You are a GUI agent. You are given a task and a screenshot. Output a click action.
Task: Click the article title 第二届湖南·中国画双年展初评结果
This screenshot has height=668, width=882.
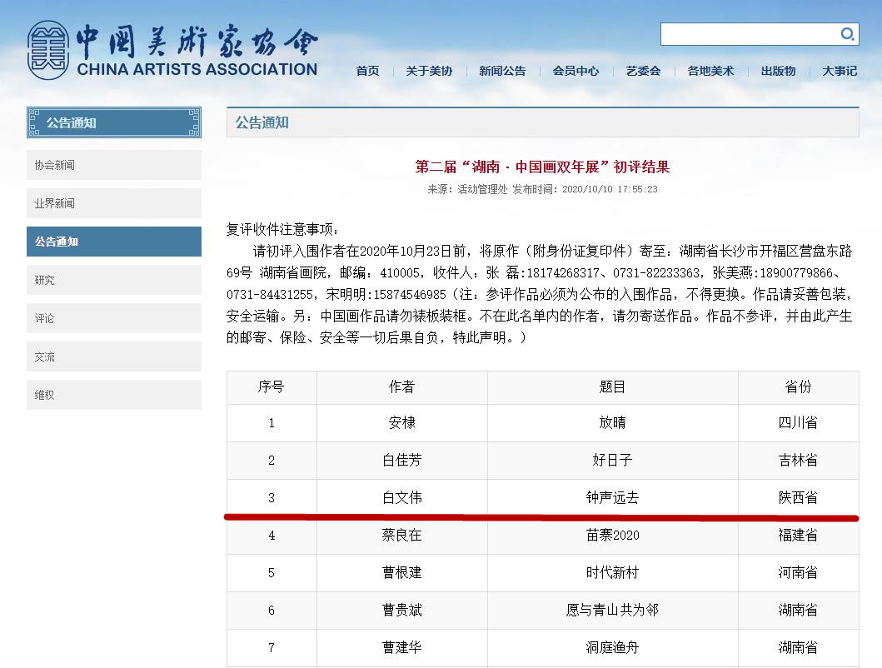pos(542,167)
